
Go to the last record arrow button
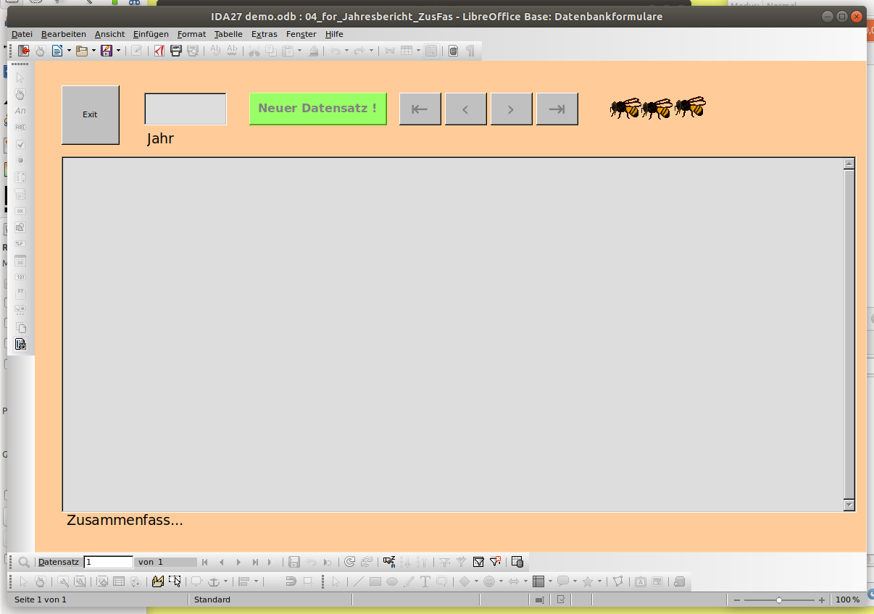point(557,109)
